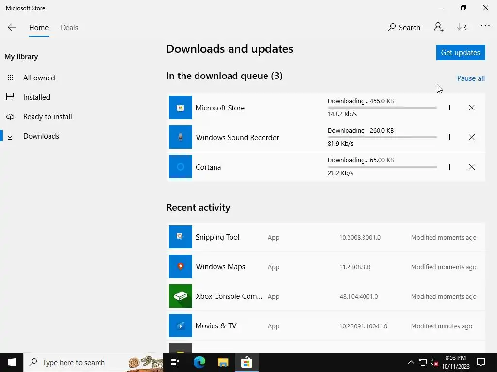
Task: Show hidden system tray icons
Action: (411, 362)
